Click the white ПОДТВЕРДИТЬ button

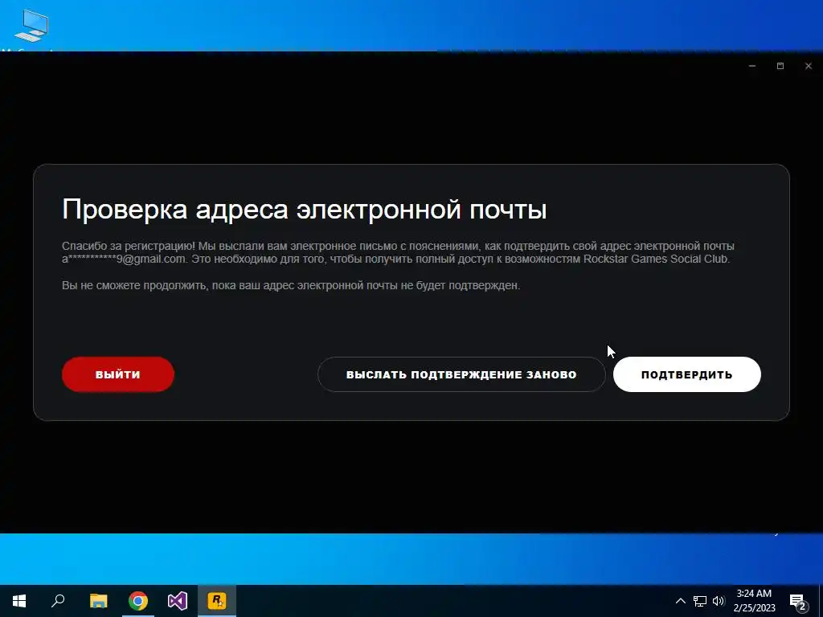(686, 374)
